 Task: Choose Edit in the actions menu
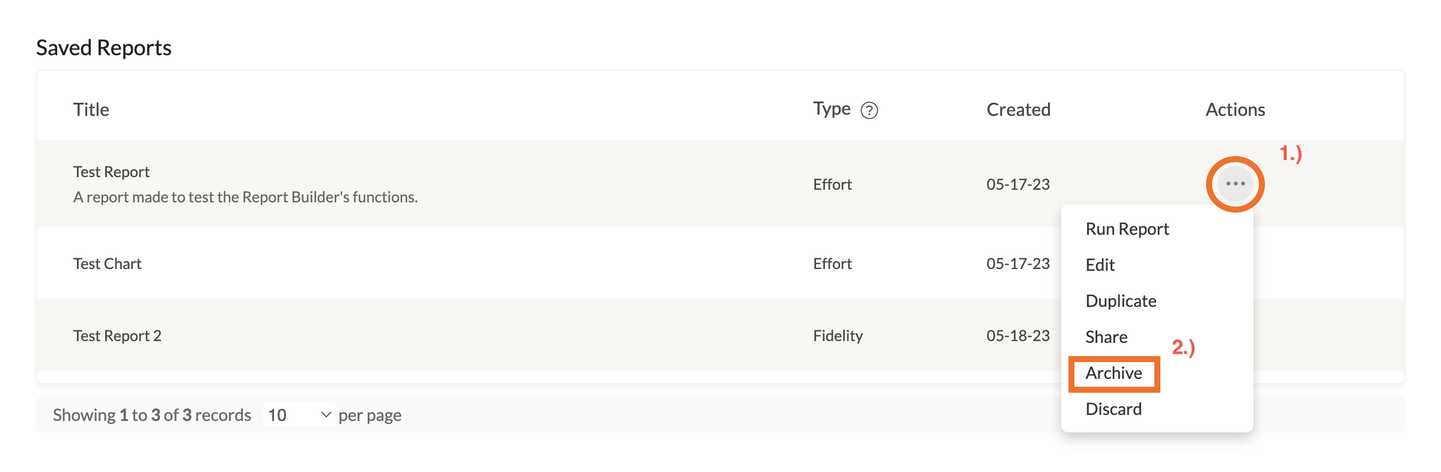point(1100,265)
